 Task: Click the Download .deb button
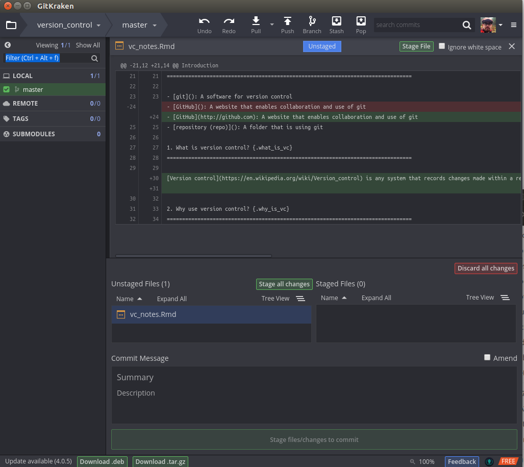[x=102, y=462]
